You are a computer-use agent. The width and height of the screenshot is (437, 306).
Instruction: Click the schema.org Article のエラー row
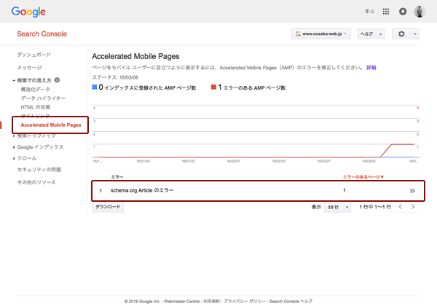[x=258, y=191]
